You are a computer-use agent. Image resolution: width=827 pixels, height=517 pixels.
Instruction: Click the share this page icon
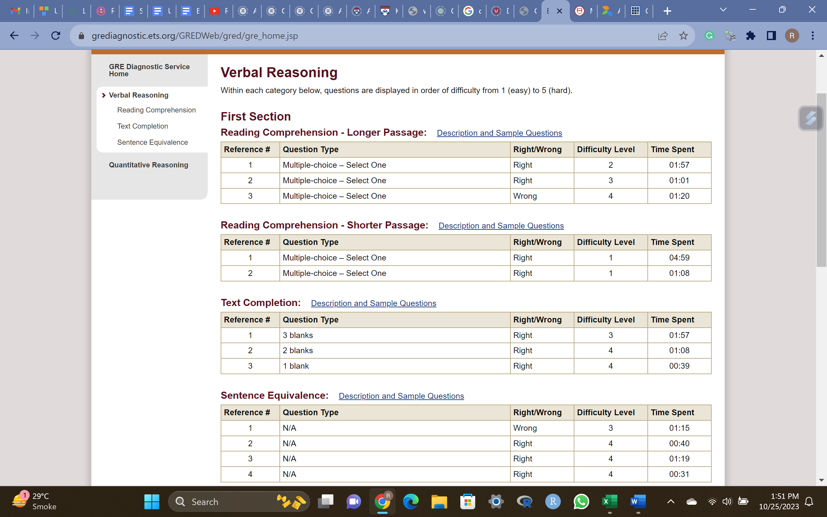pyautogui.click(x=663, y=36)
